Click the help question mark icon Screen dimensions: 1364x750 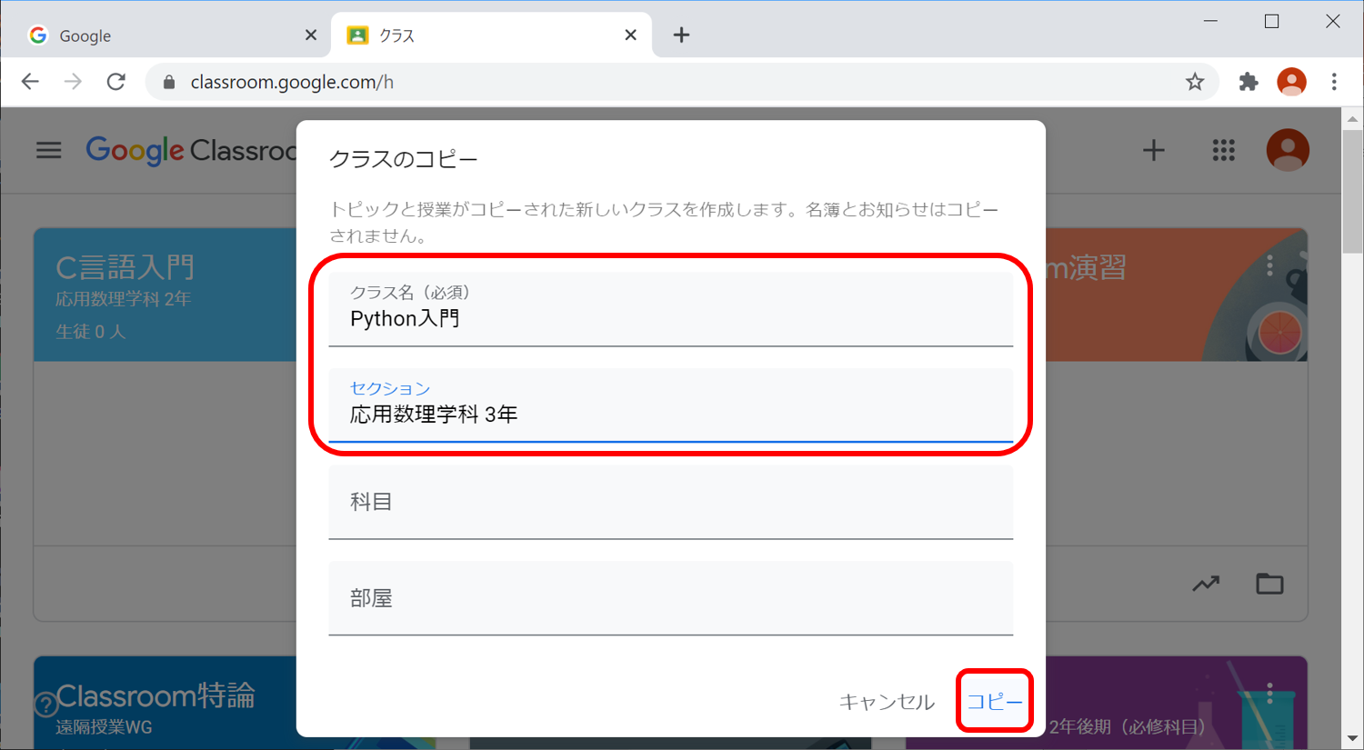pyautogui.click(x=45, y=704)
